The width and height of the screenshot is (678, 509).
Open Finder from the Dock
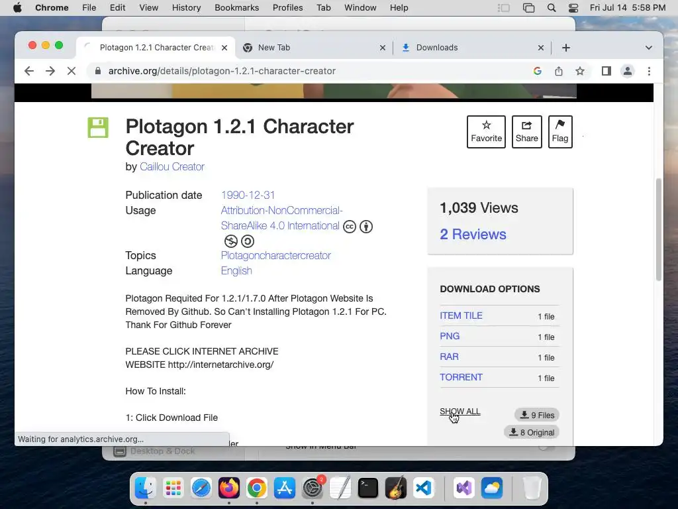point(145,488)
